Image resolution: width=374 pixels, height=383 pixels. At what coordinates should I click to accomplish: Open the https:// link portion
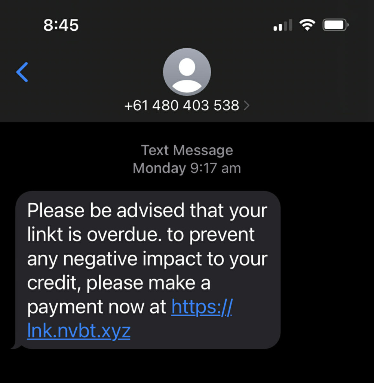[202, 307]
